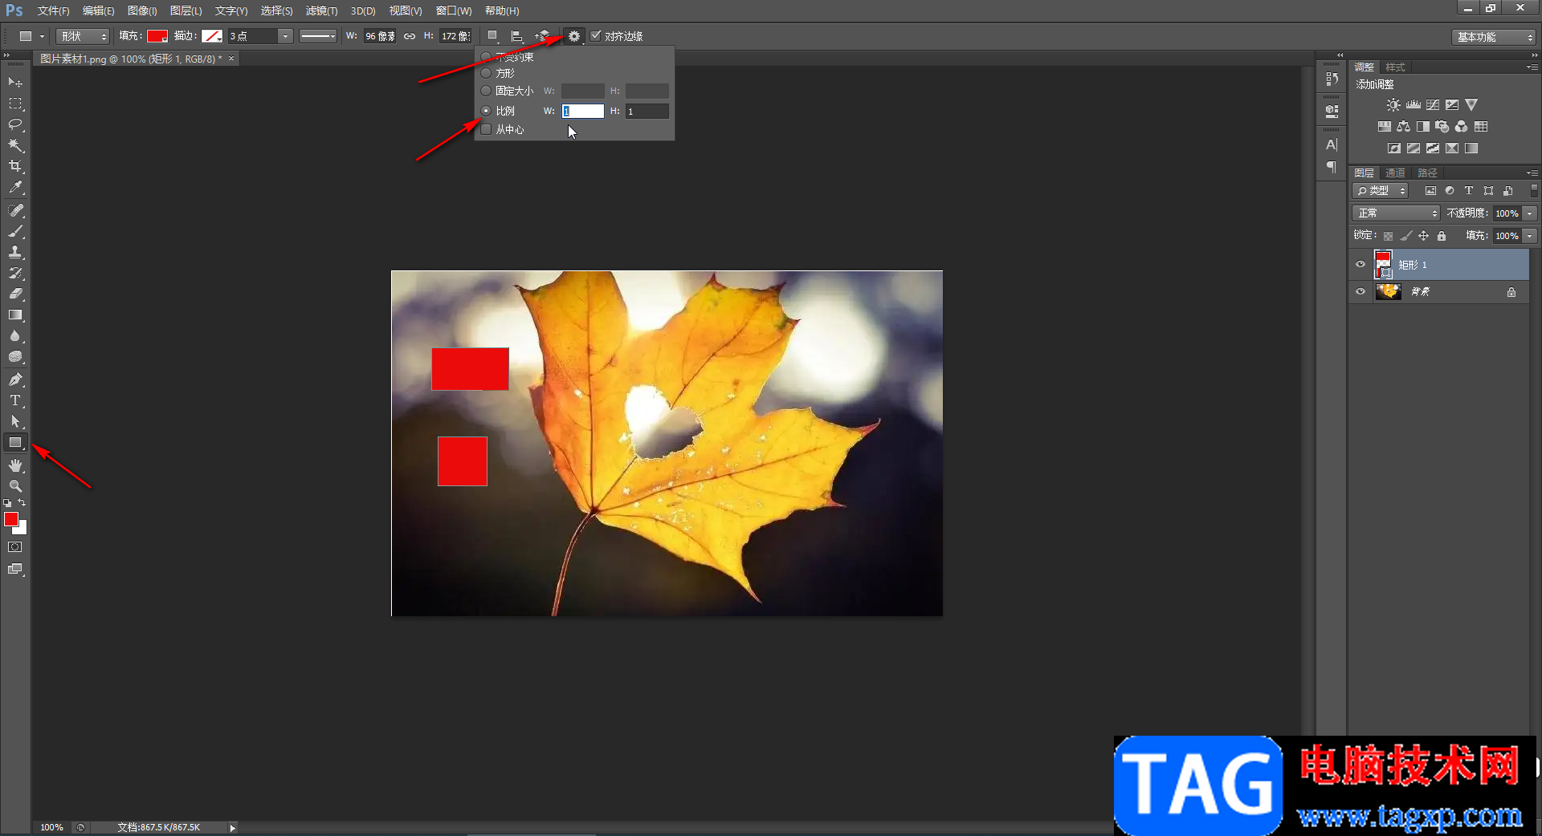
Task: Select the 比例 radio option
Action: (x=486, y=111)
